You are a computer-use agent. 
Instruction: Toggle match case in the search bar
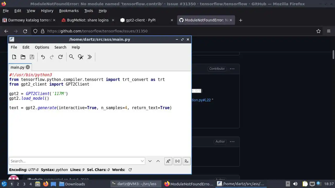(168, 161)
